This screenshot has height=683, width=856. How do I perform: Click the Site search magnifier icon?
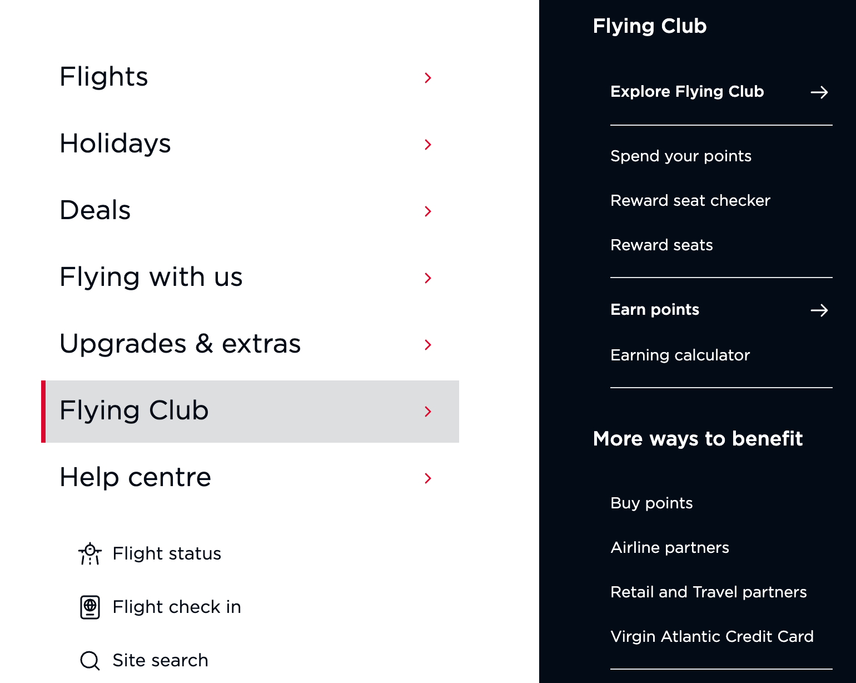[89, 660]
